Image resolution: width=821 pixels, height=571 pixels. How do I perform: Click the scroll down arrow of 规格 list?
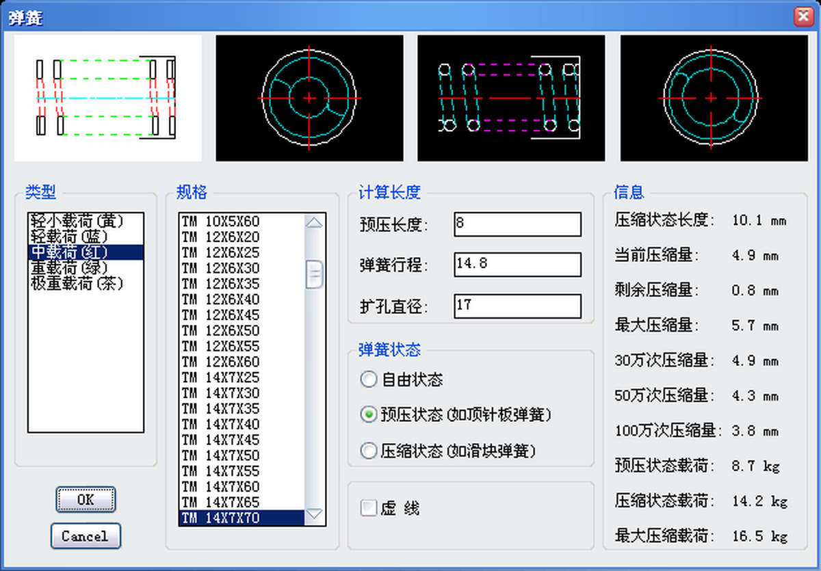tap(314, 515)
